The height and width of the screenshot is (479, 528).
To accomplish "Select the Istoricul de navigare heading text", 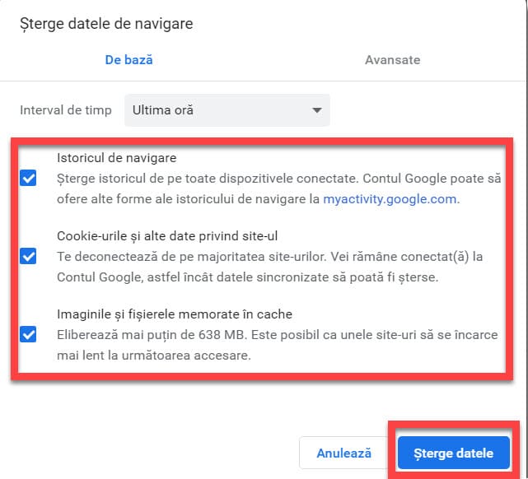I will 117,157.
